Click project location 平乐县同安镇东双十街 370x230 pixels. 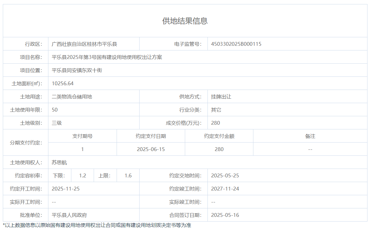click(x=77, y=71)
